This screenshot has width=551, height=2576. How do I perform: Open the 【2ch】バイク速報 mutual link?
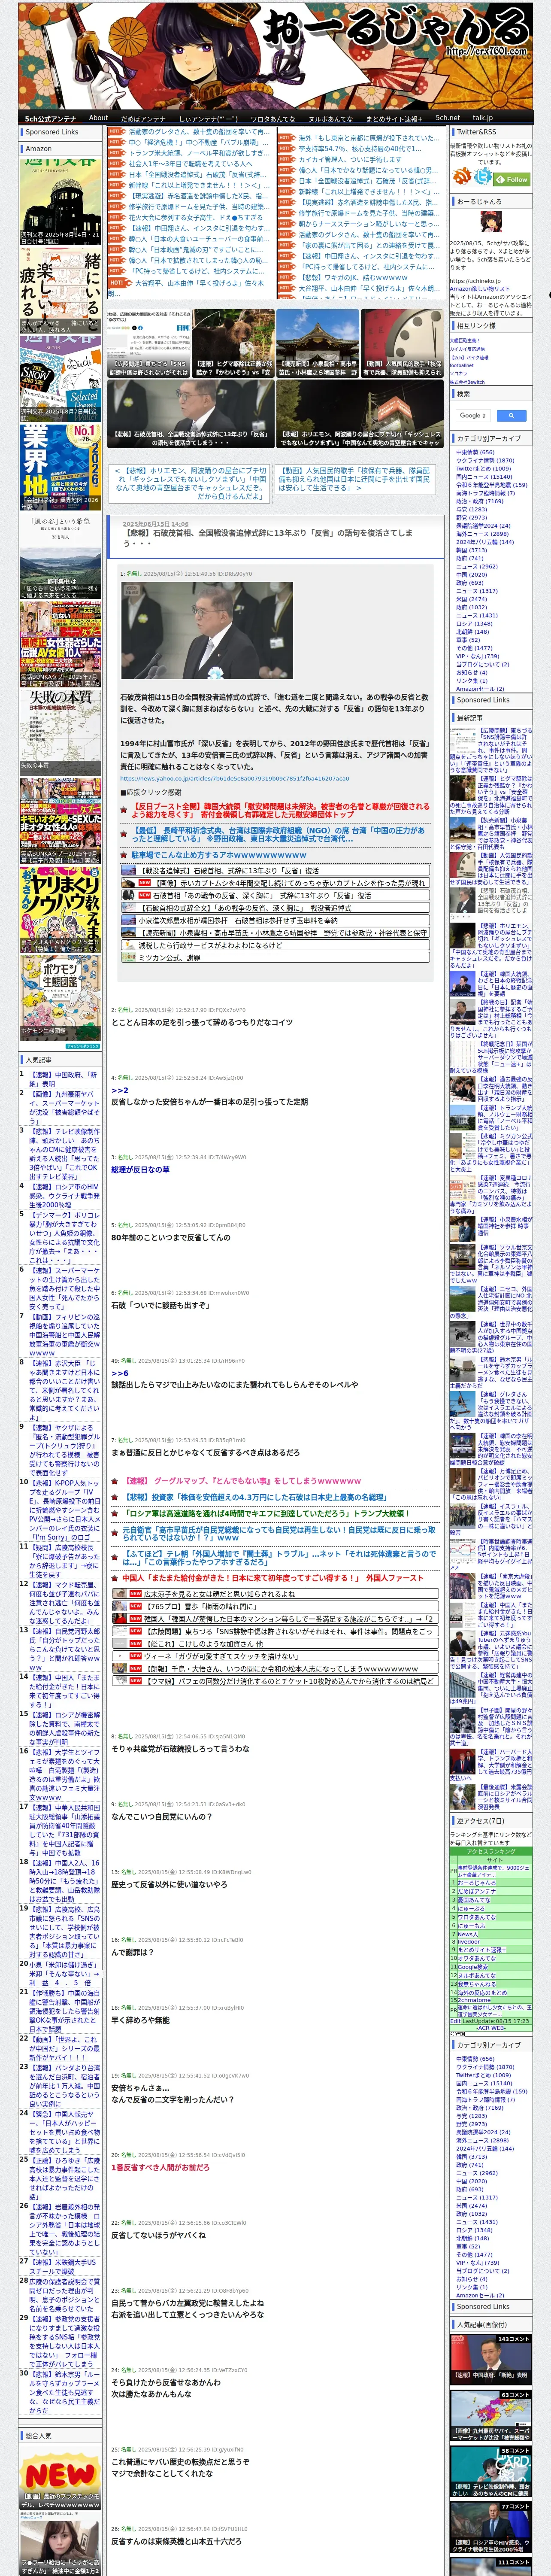coord(469,357)
